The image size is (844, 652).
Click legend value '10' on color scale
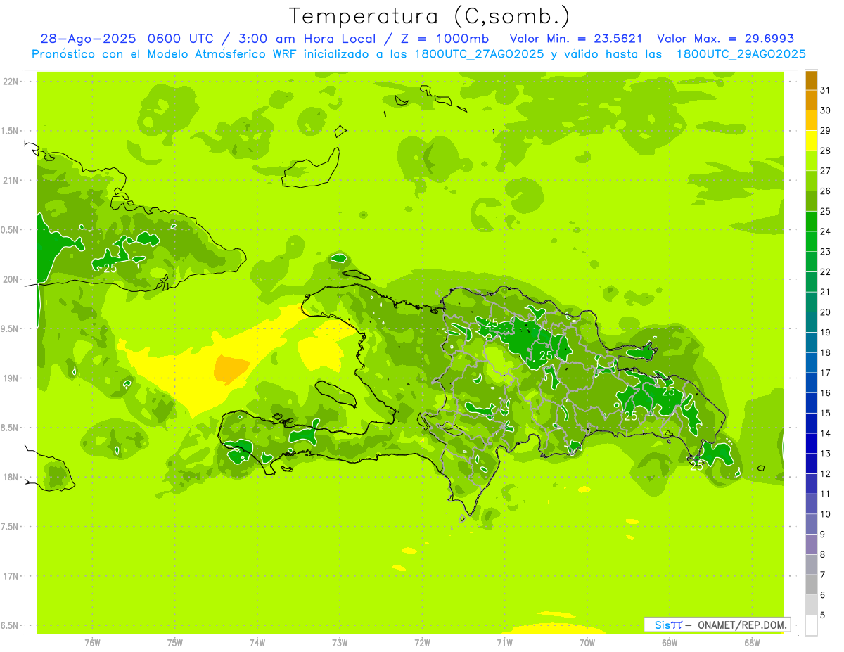pyautogui.click(x=826, y=514)
